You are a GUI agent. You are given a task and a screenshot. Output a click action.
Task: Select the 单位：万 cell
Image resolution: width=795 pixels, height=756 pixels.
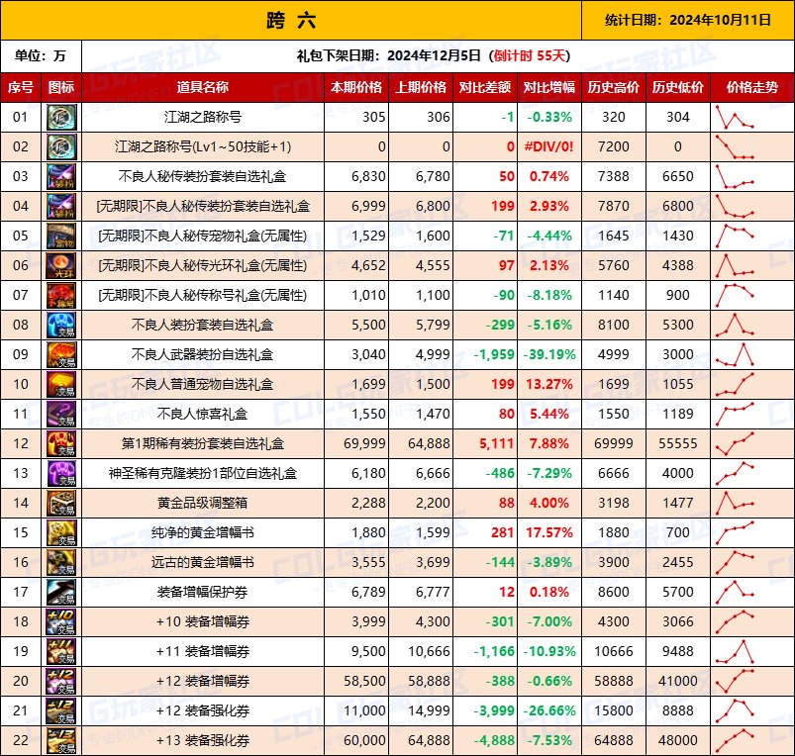41,55
